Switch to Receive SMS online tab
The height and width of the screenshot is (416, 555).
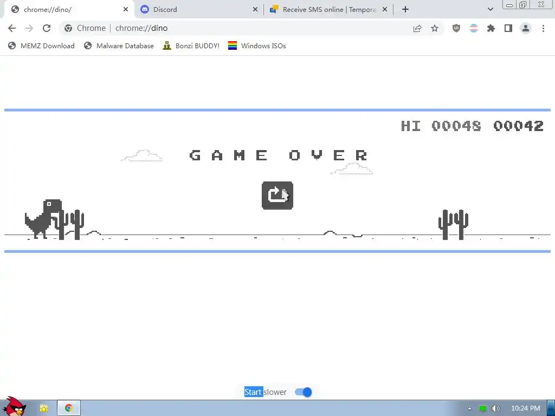click(328, 10)
